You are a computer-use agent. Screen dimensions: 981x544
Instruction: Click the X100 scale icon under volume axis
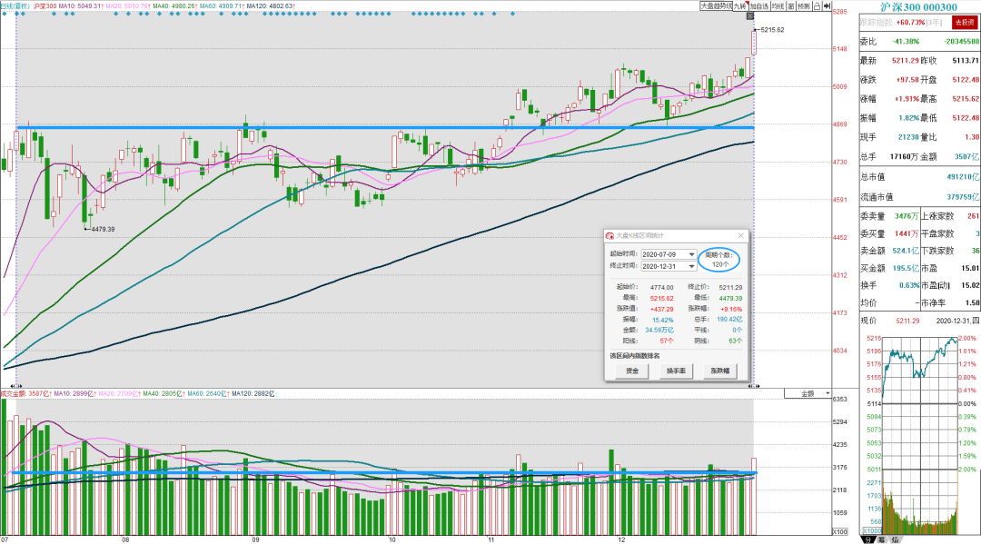tap(839, 531)
